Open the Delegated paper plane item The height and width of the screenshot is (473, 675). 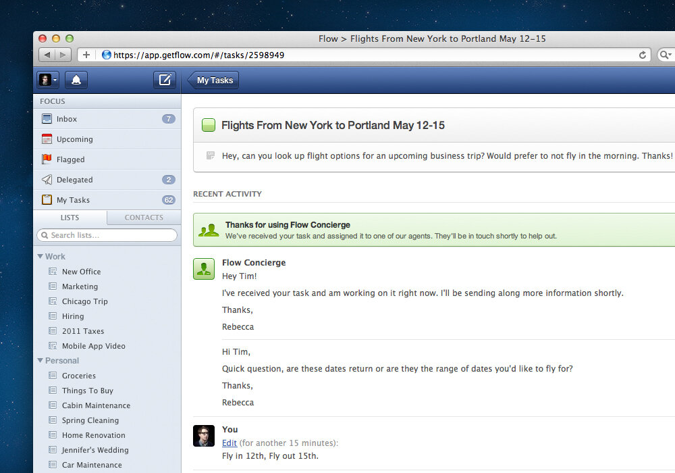pos(74,180)
